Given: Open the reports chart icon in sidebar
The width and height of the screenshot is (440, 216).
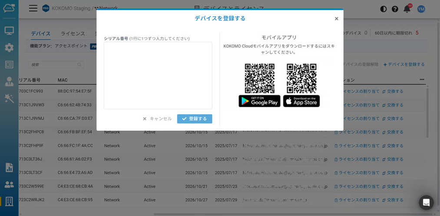Looking at the screenshot, I should click(9, 167).
